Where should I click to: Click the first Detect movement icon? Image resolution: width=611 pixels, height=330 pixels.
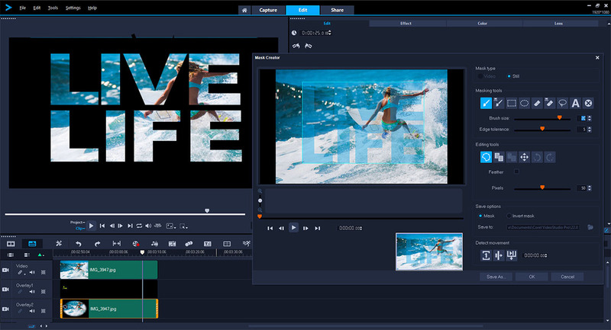click(x=486, y=255)
